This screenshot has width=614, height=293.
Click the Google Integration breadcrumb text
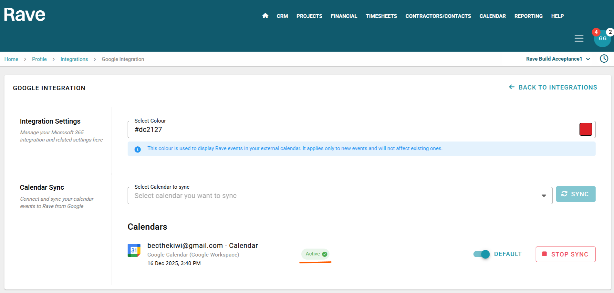click(x=123, y=59)
